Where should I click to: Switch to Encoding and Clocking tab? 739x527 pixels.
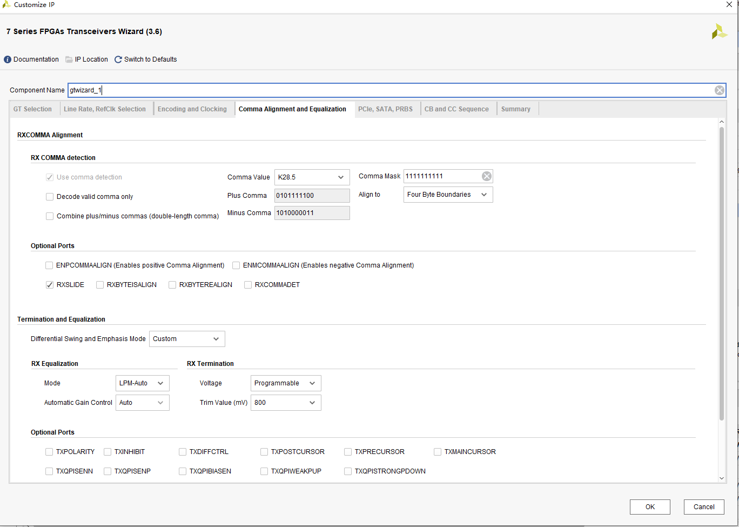[192, 109]
